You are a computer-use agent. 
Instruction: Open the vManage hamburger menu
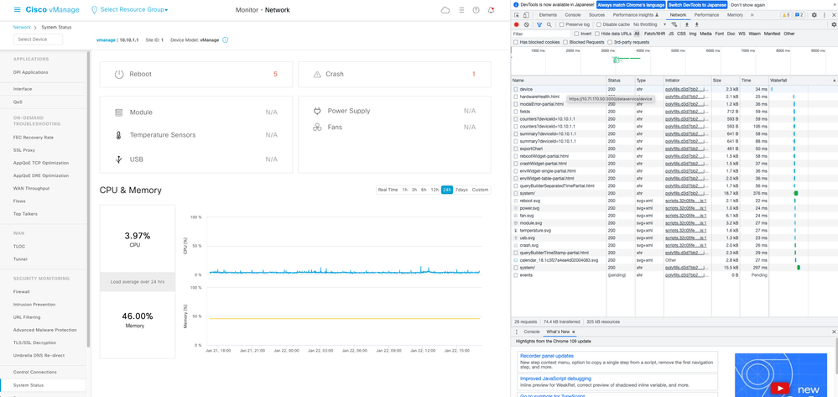point(17,9)
